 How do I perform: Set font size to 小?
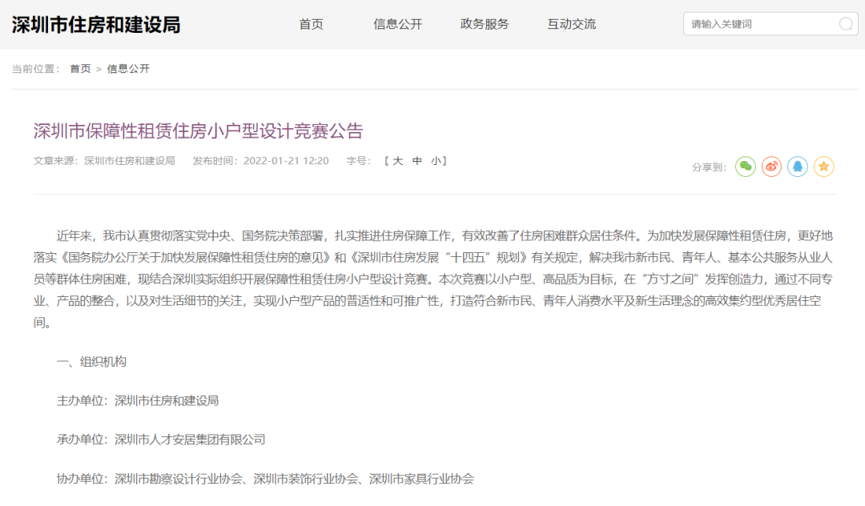(x=437, y=161)
